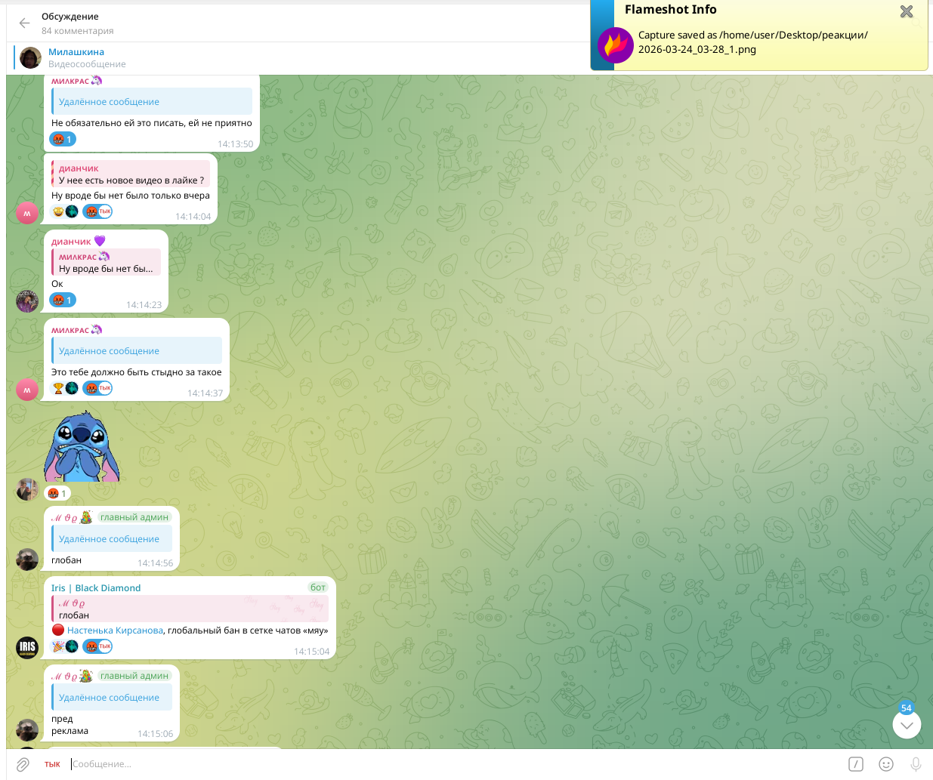Open deleted reply above 'Это тебе должно быть стыдно'
This screenshot has height=780, width=933.
pyautogui.click(x=137, y=350)
